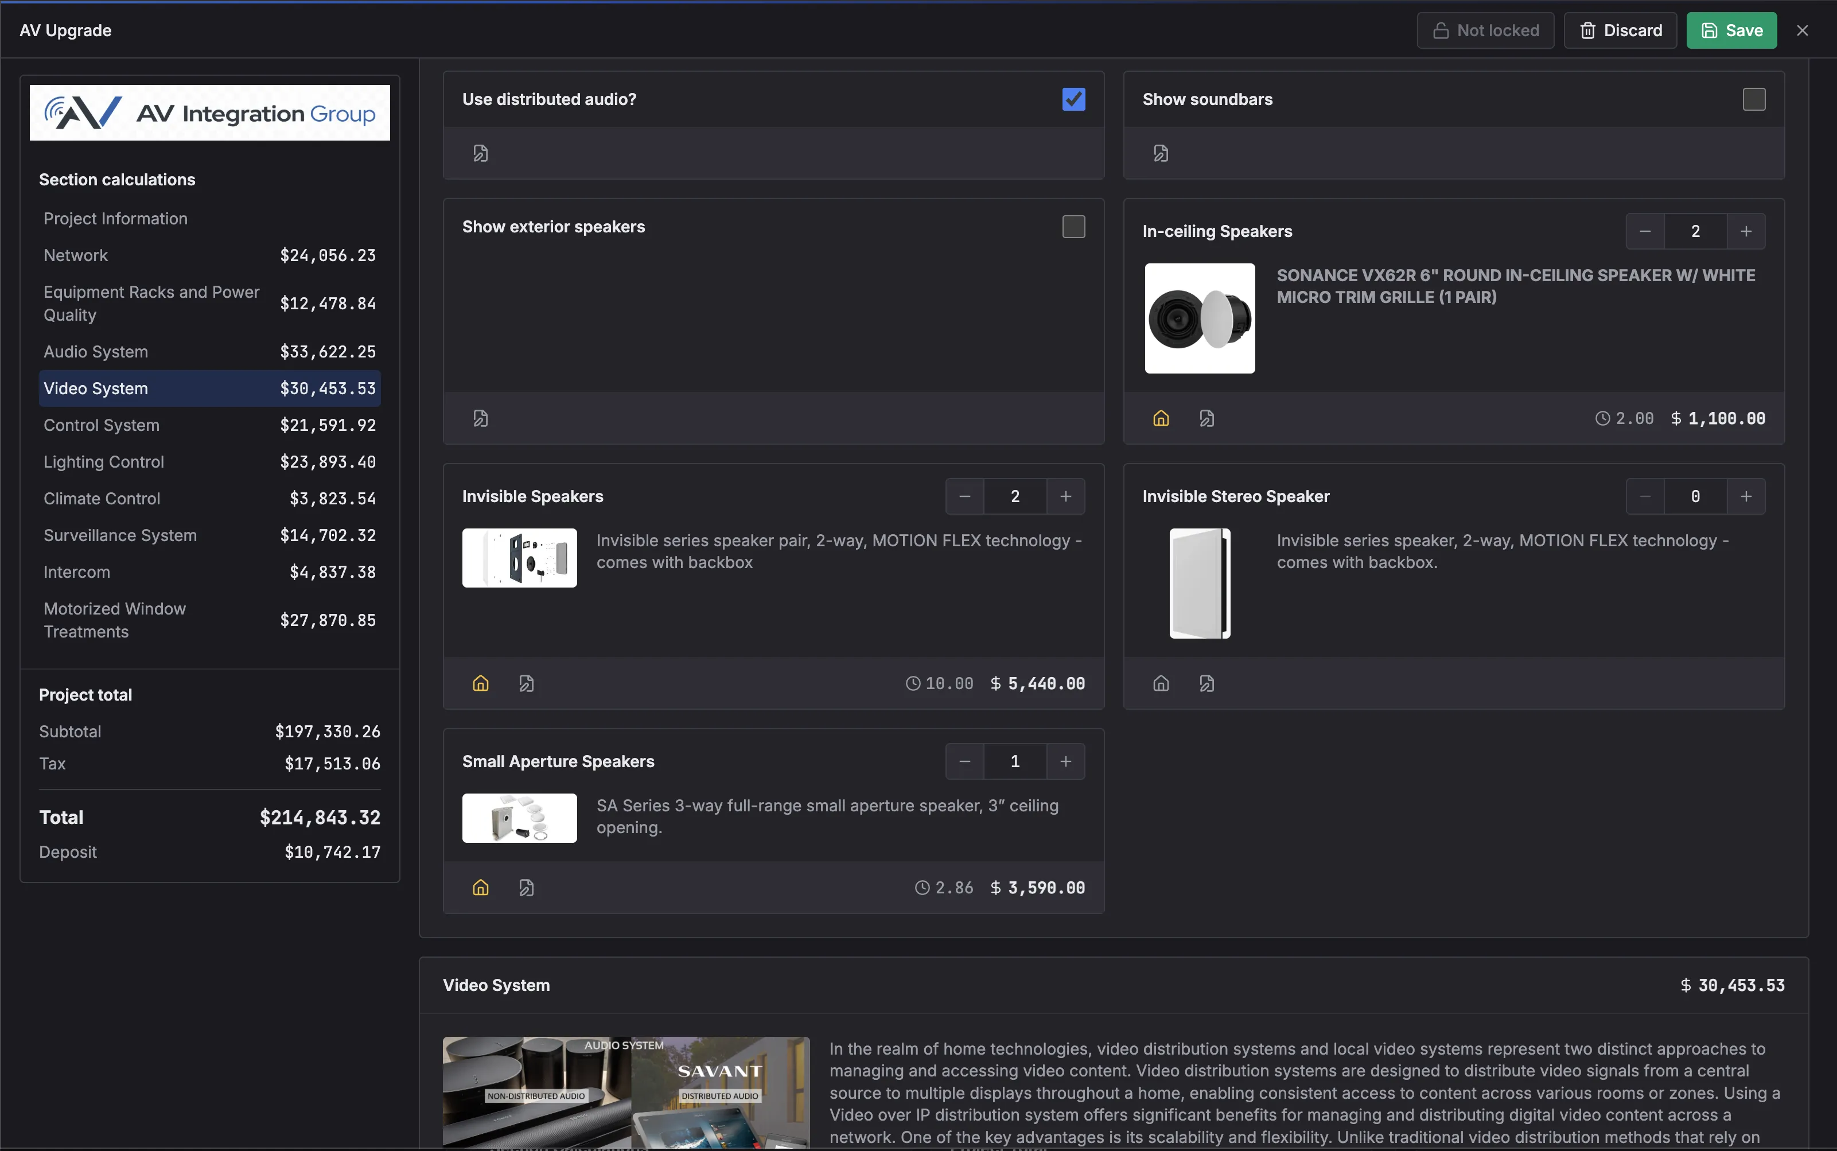The width and height of the screenshot is (1837, 1151).
Task: Click the Tax $17,513.06 value
Action: click(333, 764)
